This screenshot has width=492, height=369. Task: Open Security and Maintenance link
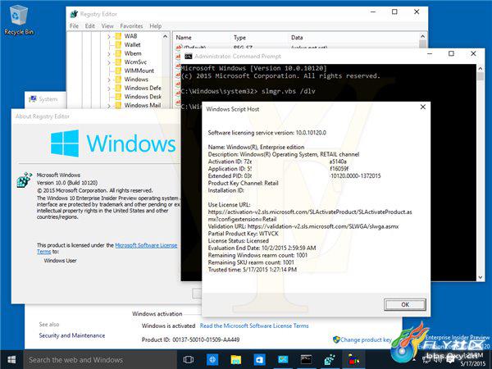[x=72, y=335]
